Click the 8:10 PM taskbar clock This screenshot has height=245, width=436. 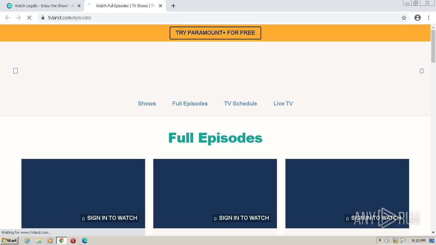pyautogui.click(x=418, y=241)
